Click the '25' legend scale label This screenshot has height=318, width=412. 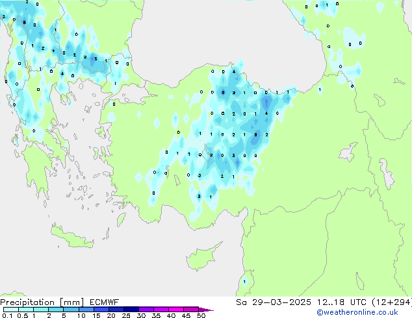tap(126, 315)
